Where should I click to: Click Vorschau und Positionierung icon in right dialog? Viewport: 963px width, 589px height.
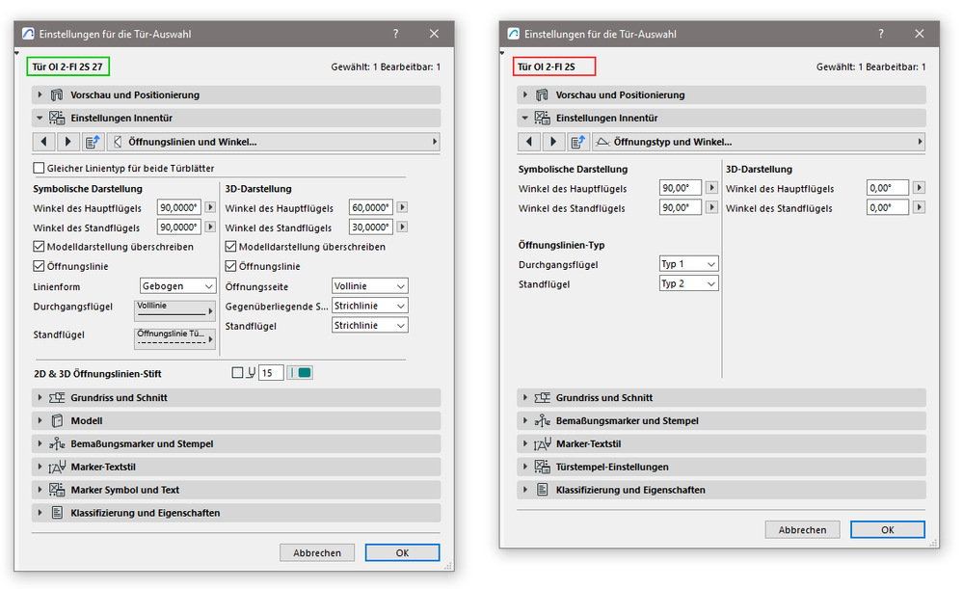[x=543, y=94]
